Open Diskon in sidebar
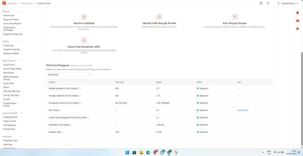 (x=6, y=87)
